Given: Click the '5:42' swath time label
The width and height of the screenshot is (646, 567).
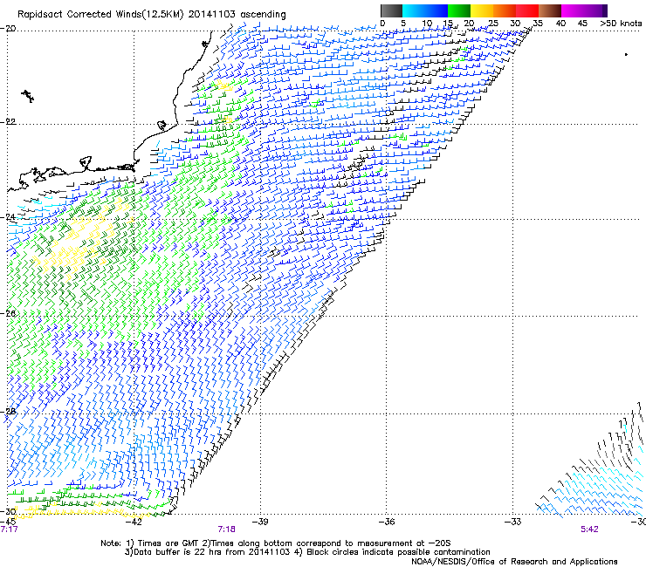Looking at the screenshot, I should 589,529.
